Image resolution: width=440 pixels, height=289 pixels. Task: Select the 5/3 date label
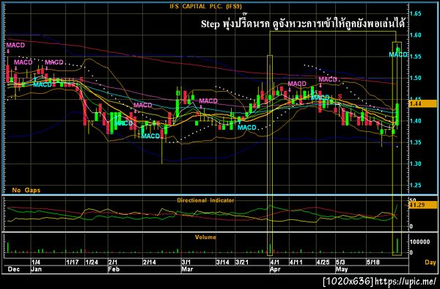(x=340, y=262)
